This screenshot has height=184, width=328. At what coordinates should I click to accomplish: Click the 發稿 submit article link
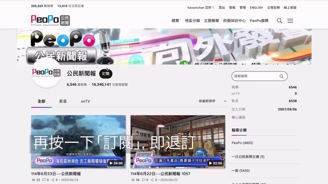tap(232, 8)
